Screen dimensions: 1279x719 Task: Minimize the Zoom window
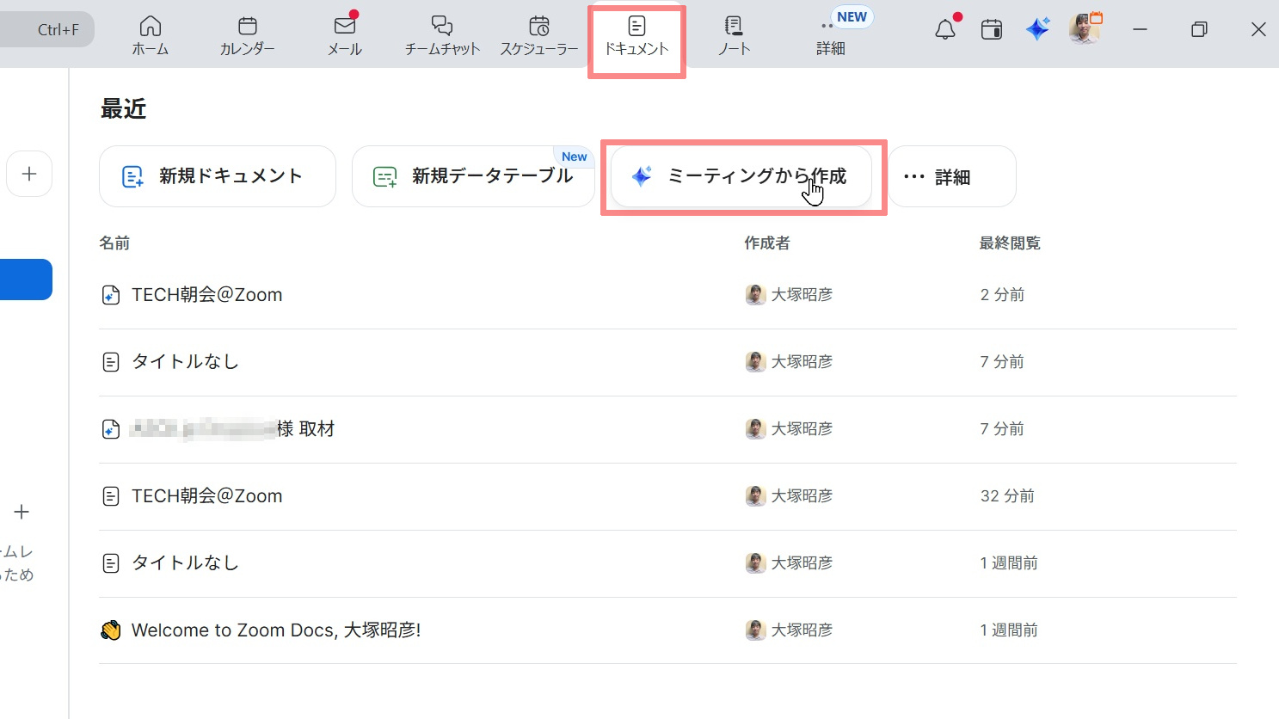click(1140, 29)
